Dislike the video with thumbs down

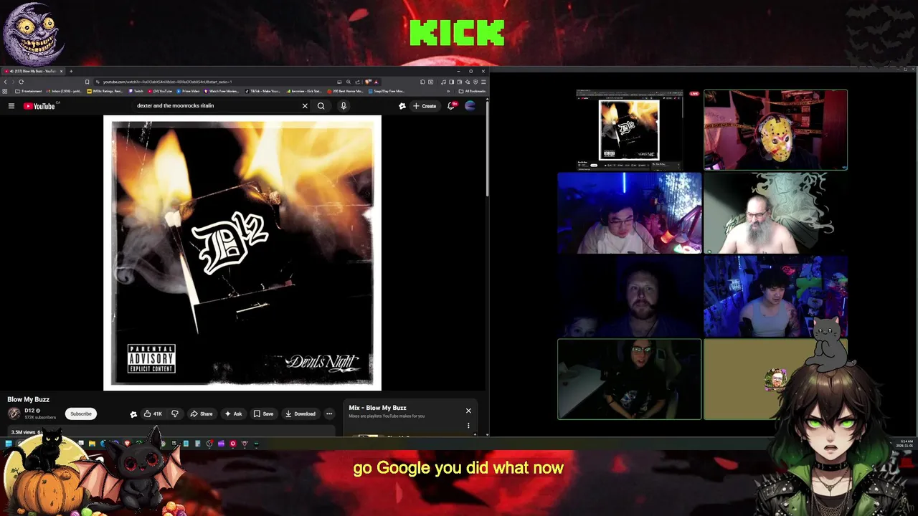point(174,414)
